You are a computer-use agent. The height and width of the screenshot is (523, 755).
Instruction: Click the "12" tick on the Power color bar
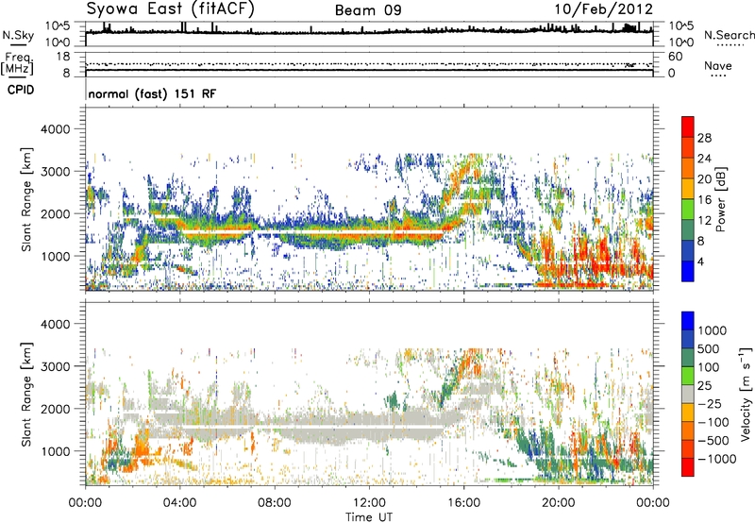[704, 221]
